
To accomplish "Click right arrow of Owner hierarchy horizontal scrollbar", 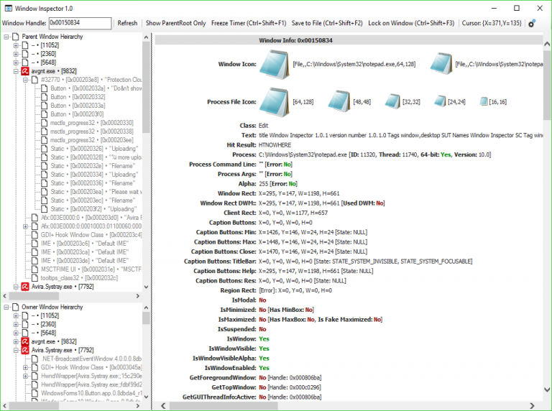I will [x=138, y=406].
